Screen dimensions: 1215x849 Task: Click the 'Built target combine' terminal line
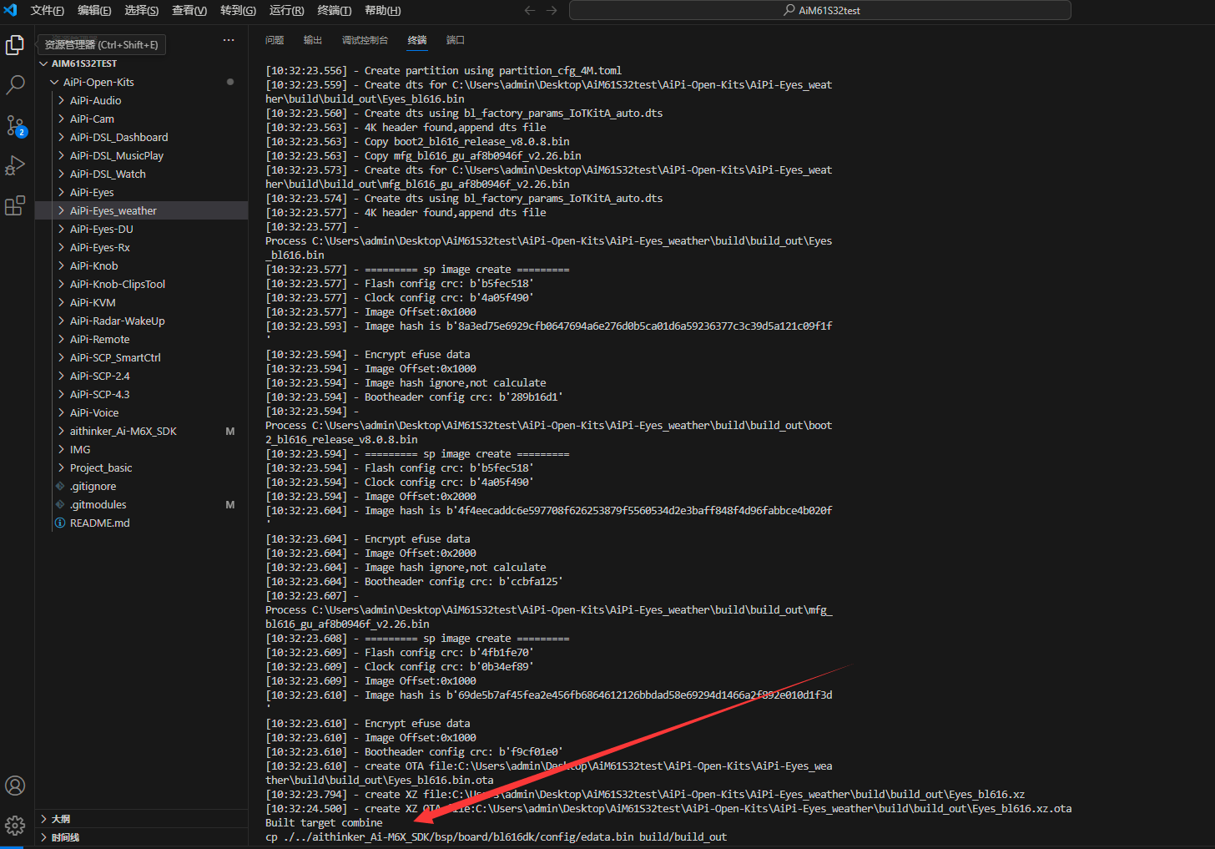click(324, 822)
